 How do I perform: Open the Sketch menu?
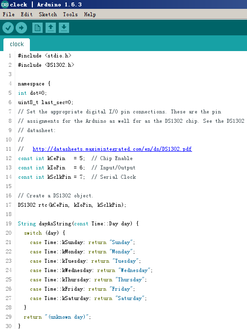pos(48,14)
